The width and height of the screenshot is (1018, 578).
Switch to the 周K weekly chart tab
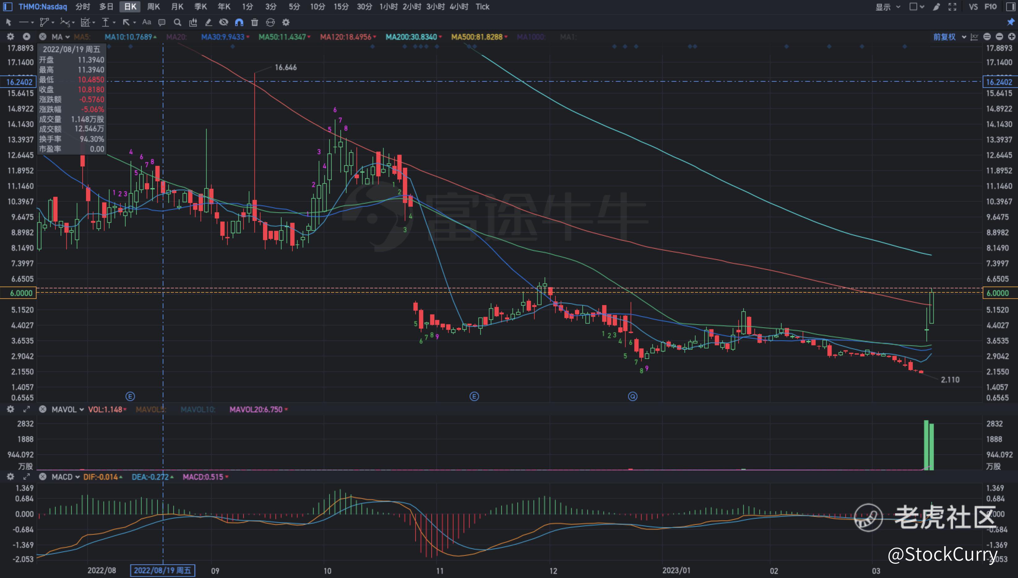[153, 7]
